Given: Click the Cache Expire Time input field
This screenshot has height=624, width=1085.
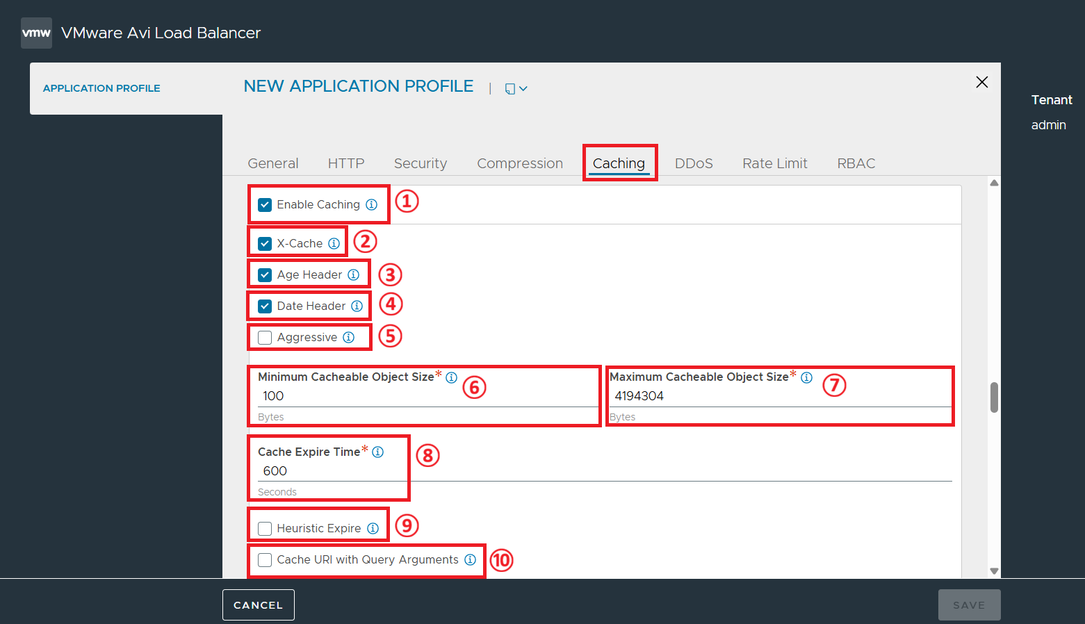Looking at the screenshot, I should [x=605, y=471].
